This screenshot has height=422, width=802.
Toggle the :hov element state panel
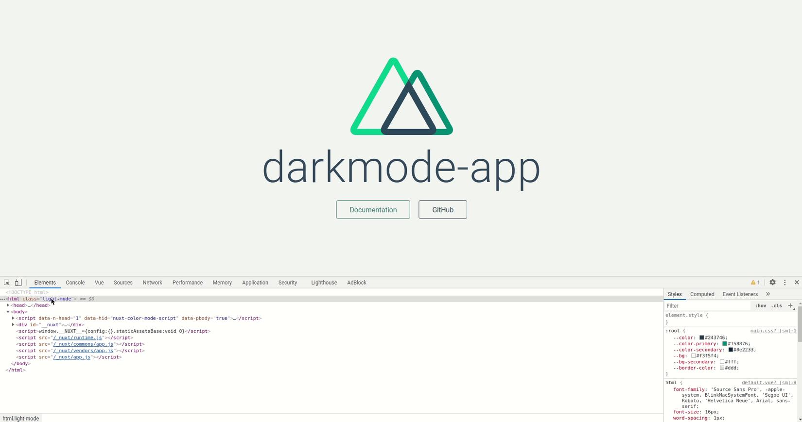point(761,306)
